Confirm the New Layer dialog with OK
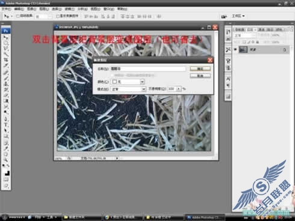 tap(200, 68)
